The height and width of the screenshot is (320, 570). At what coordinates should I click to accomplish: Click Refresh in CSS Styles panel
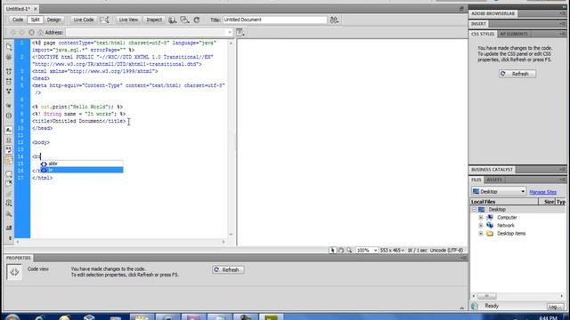(x=517, y=74)
